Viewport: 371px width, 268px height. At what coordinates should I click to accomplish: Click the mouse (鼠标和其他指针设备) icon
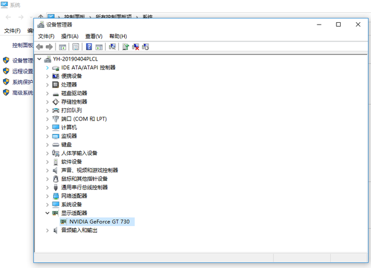56,178
